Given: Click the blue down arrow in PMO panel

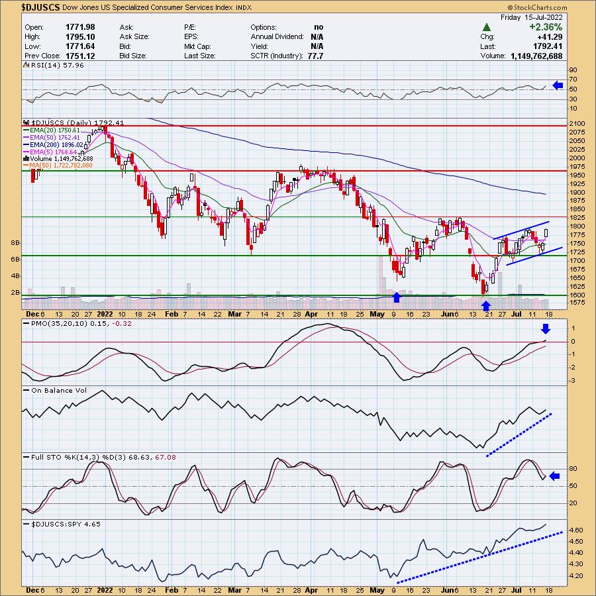Looking at the screenshot, I should (x=545, y=329).
